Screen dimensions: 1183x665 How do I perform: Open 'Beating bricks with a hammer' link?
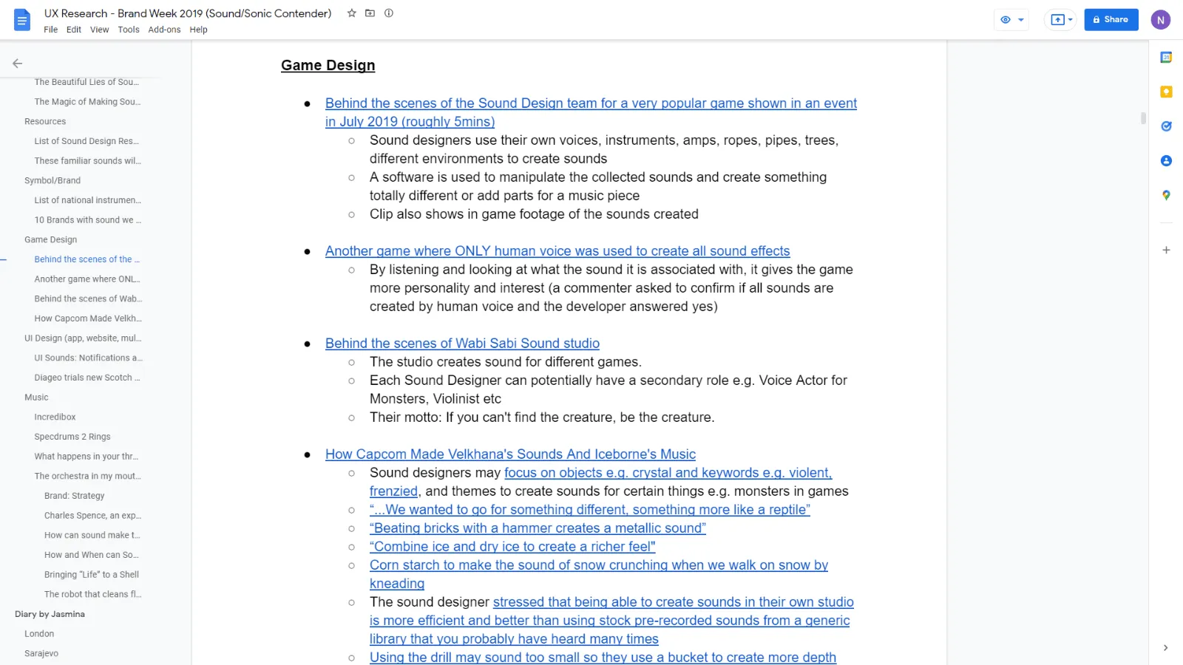point(538,528)
